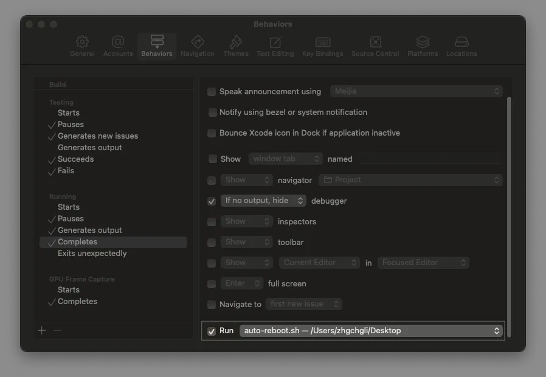The width and height of the screenshot is (546, 377).
Task: Enable Bounce Xcode icon in Dock
Action: click(212, 133)
